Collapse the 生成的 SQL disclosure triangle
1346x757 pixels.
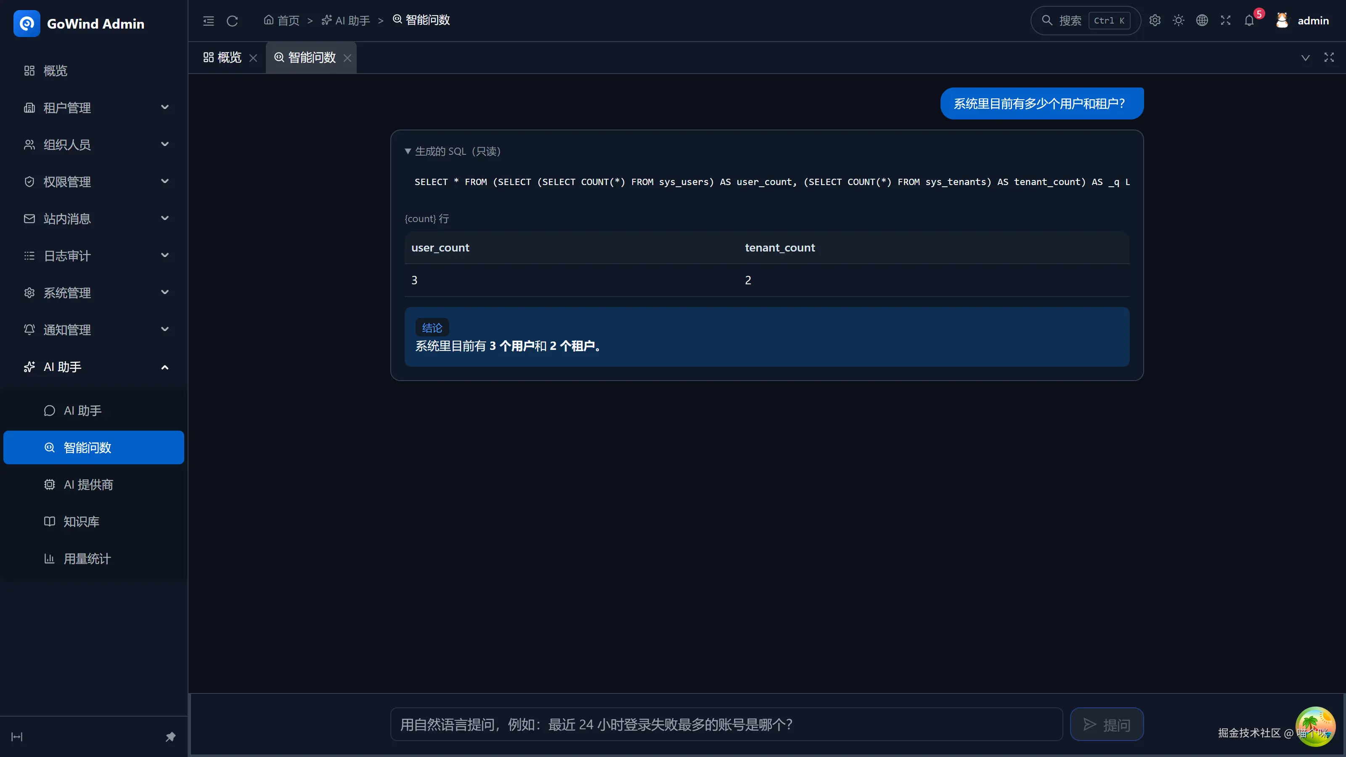(408, 151)
